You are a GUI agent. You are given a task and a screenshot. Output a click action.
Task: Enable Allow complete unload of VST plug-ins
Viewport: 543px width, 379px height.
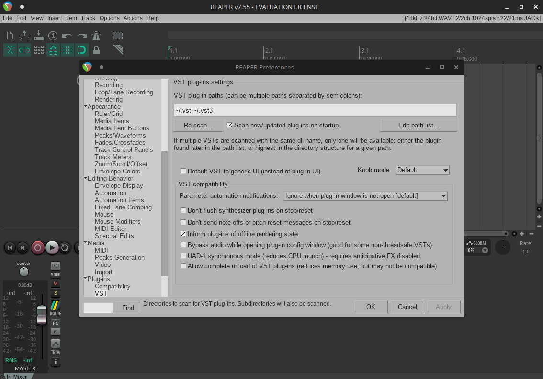point(183,266)
